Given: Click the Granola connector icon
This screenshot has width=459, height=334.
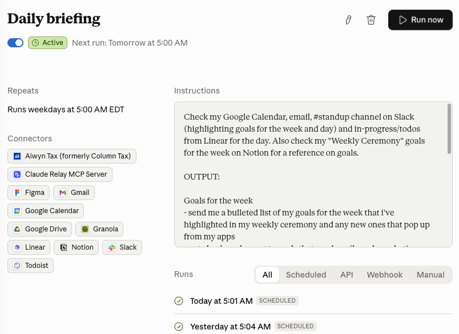Looking at the screenshot, I should point(86,229).
